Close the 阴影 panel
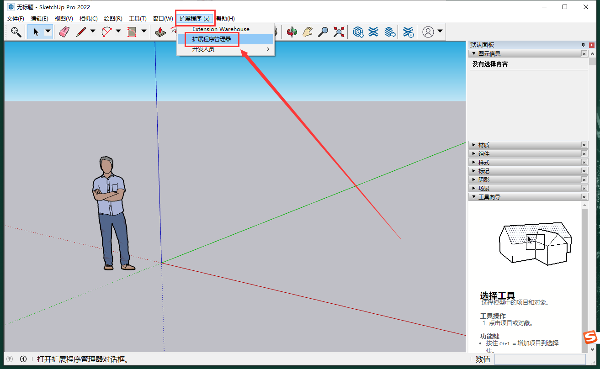Screen dimensions: 600x369 pyautogui.click(x=584, y=180)
